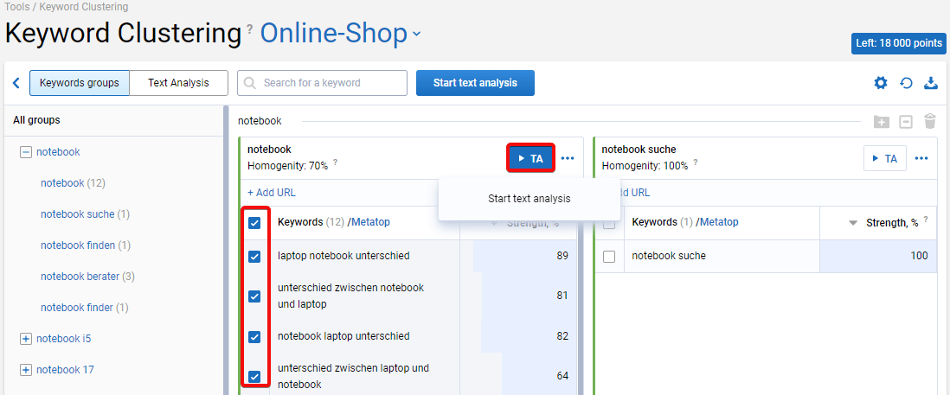Viewport: 950px width, 395px height.
Task: Uncheck unterschied zwischen laptop und notebook
Action: point(254,376)
